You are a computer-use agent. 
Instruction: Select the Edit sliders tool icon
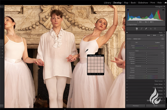pyautogui.click(x=137, y=29)
